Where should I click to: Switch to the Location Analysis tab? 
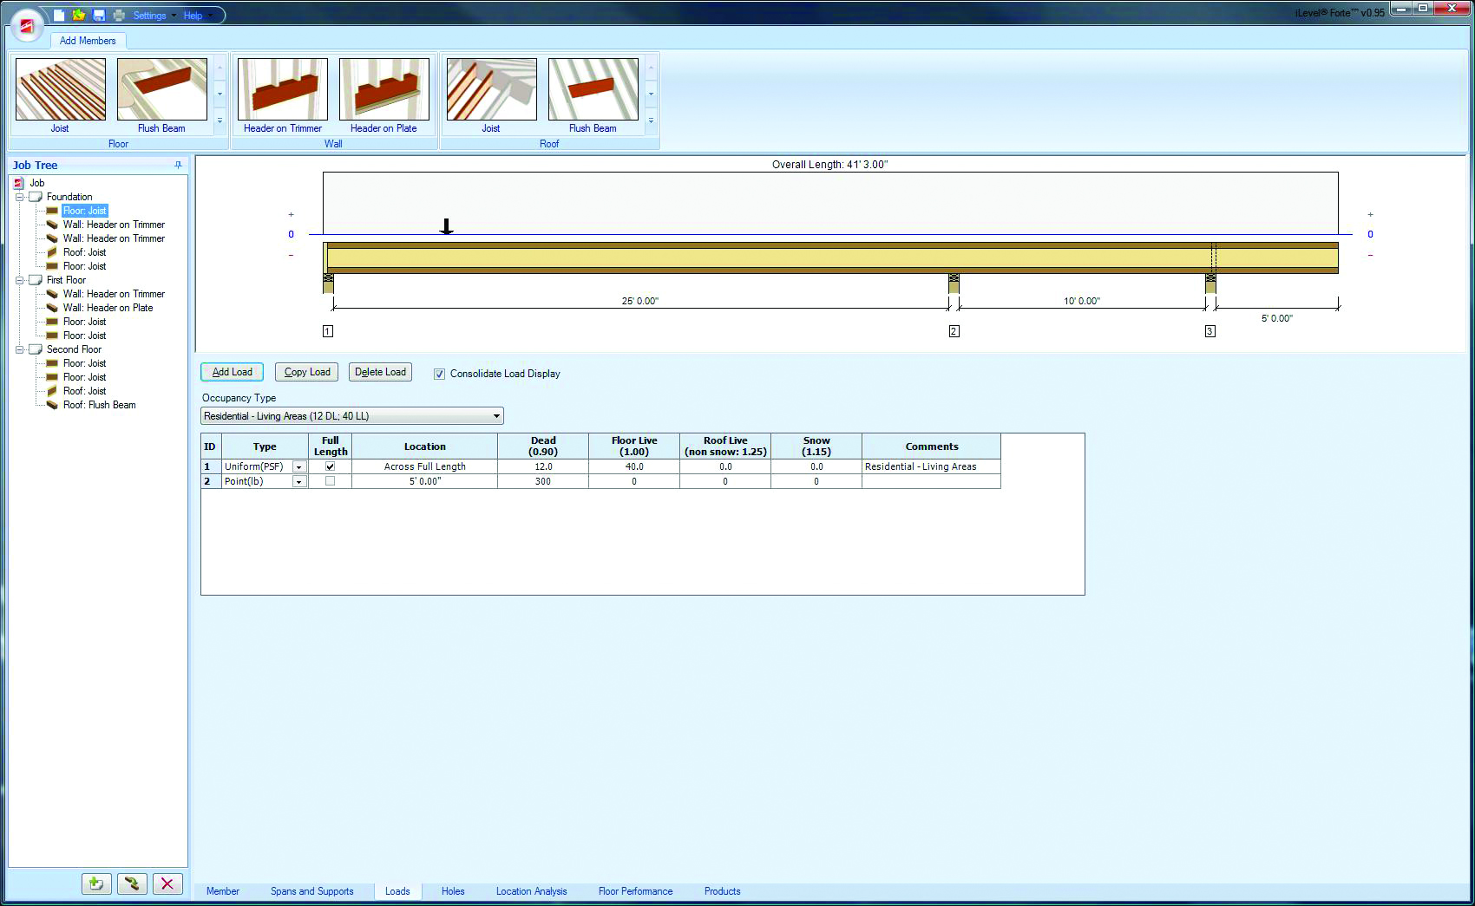532,891
